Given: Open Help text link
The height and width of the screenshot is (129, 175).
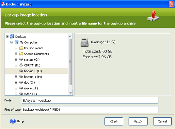Looking at the screenshot, I should (x=20, y=121).
